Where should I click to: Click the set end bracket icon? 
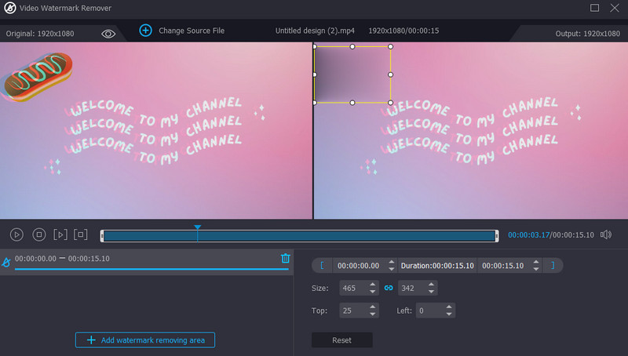pos(553,266)
